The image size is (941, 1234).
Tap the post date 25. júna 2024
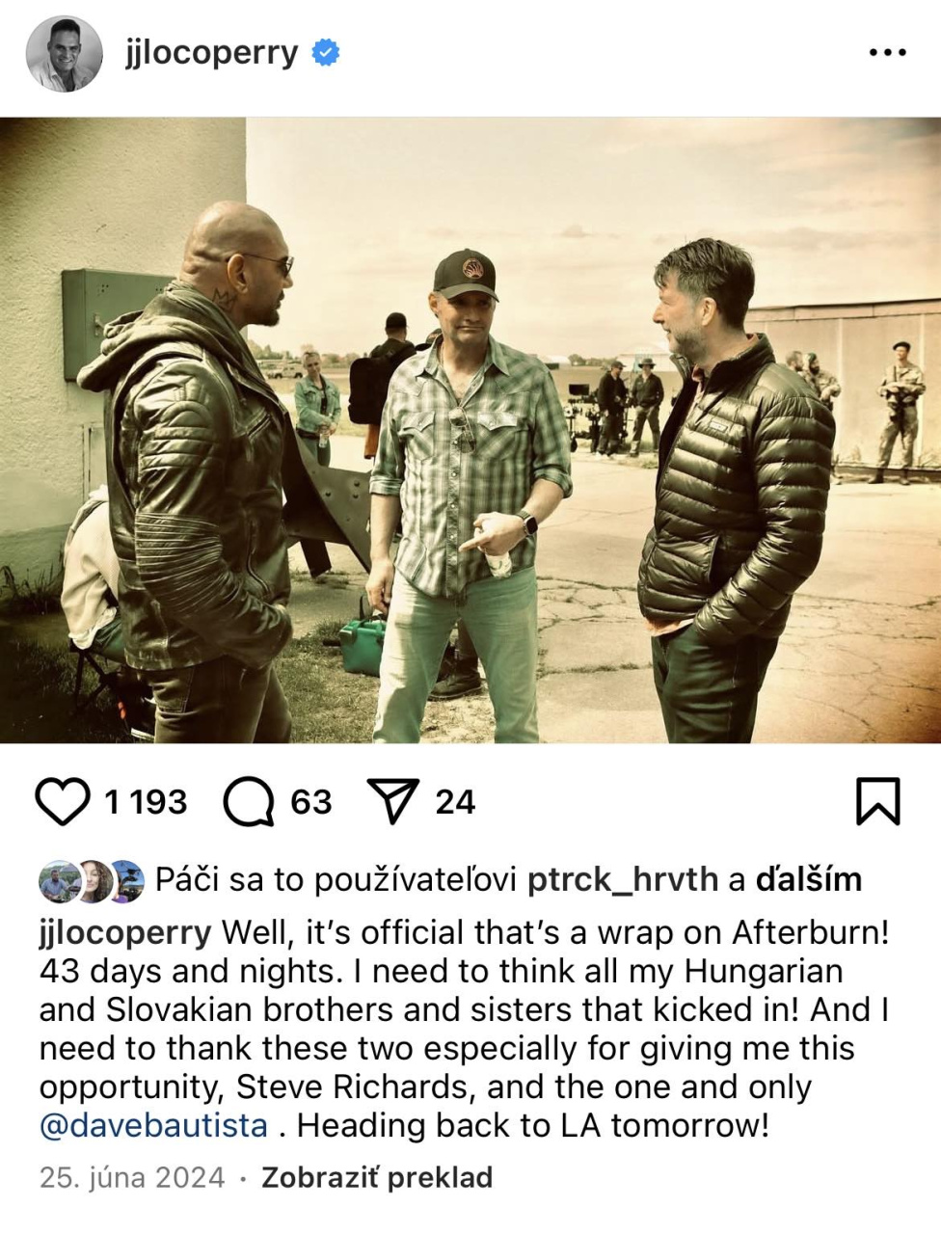[132, 1177]
